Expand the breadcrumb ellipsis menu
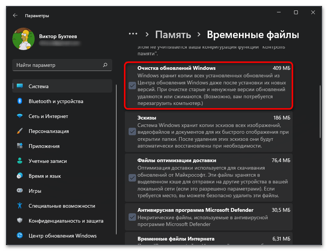This screenshot has width=328, height=251. click(133, 34)
